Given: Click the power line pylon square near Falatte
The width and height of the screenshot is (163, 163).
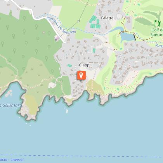Looking at the screenshot, I should [x=78, y=21].
